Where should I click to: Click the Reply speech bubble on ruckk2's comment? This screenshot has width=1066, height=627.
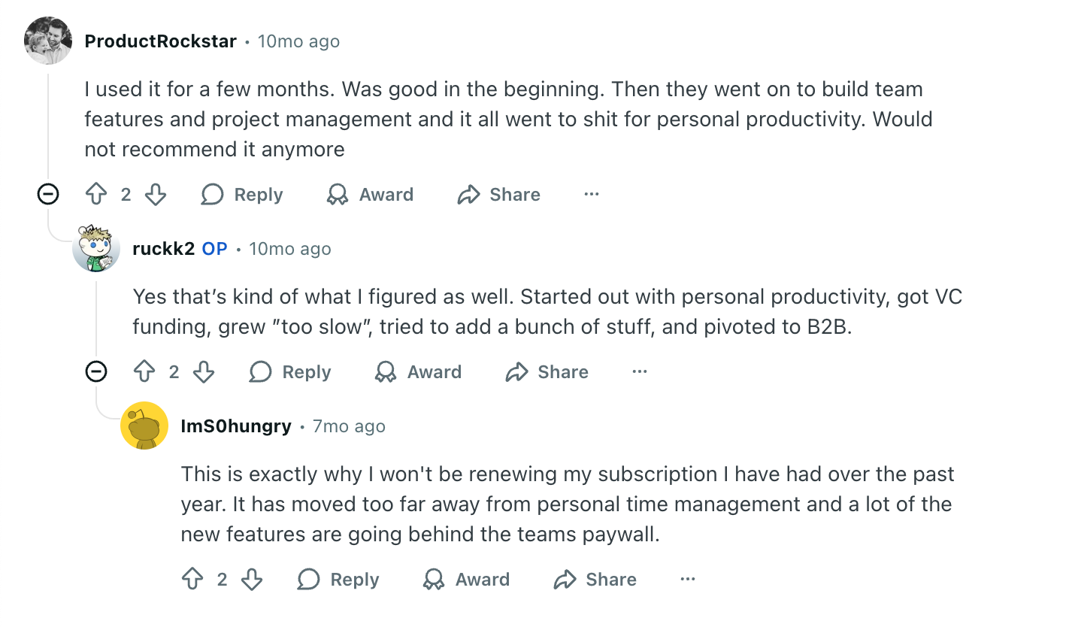point(259,371)
